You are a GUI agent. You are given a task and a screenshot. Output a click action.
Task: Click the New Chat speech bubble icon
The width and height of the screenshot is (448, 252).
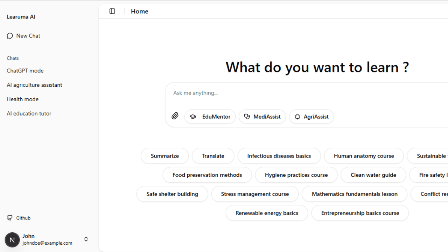click(x=10, y=36)
